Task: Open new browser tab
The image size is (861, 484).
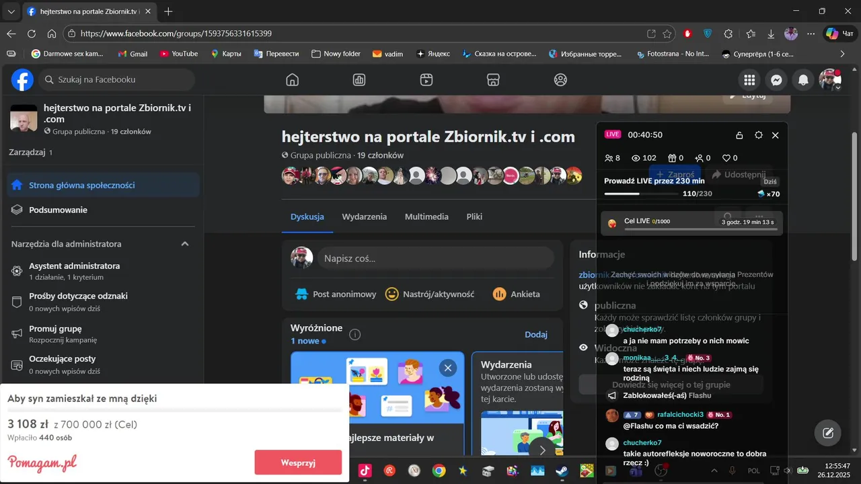Action: pos(168,11)
